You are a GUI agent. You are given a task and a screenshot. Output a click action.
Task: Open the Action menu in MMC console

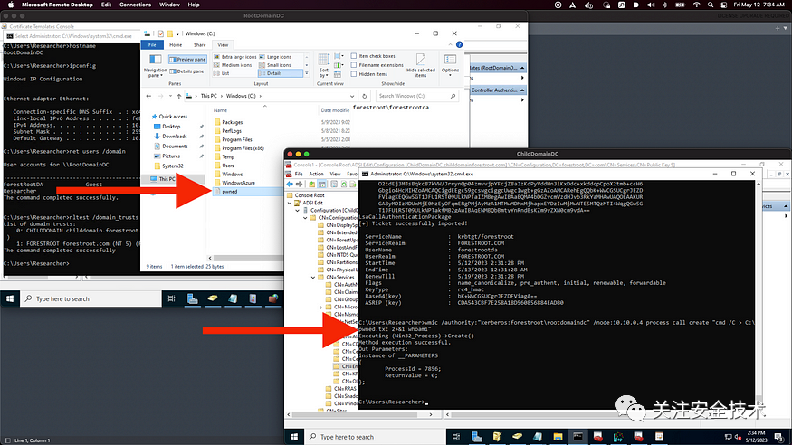pyautogui.click(x=316, y=174)
